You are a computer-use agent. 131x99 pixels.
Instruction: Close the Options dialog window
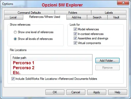click(123, 3)
